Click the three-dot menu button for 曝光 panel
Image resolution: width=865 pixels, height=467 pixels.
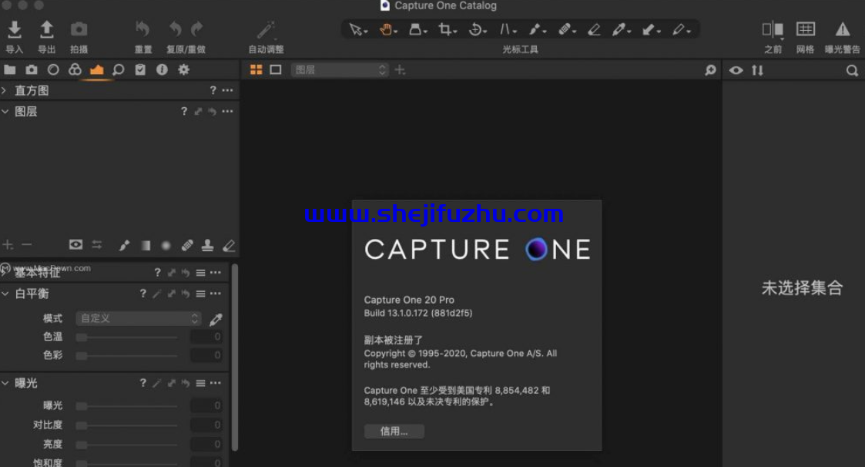pyautogui.click(x=216, y=383)
